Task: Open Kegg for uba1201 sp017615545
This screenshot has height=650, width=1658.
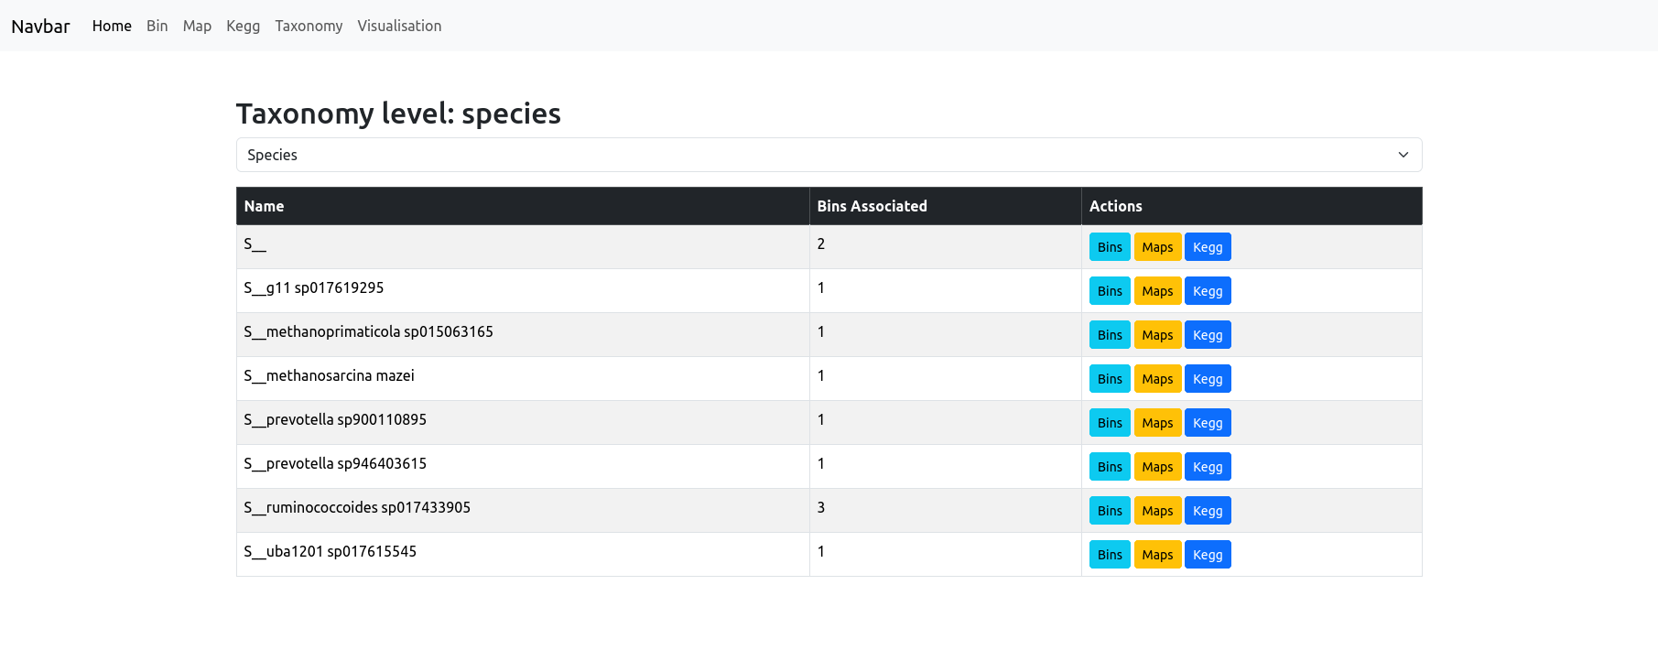Action: tap(1207, 555)
